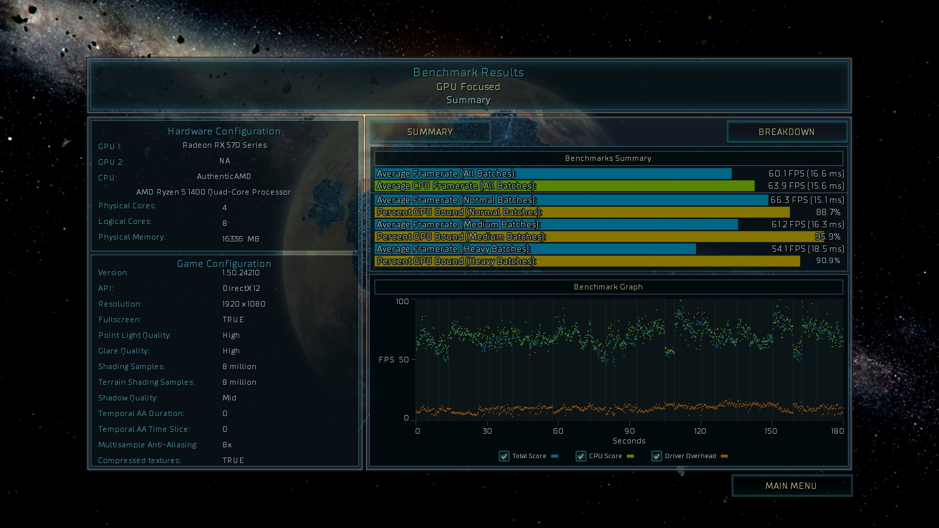939x528 pixels.
Task: Select Percent GPU Bound (Normal Batches) bar
Action: (x=582, y=212)
